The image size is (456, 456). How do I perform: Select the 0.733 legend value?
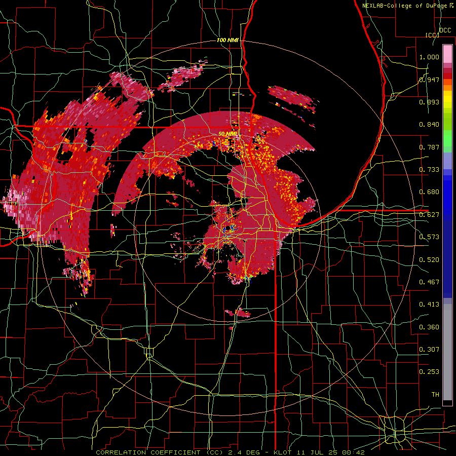(429, 170)
